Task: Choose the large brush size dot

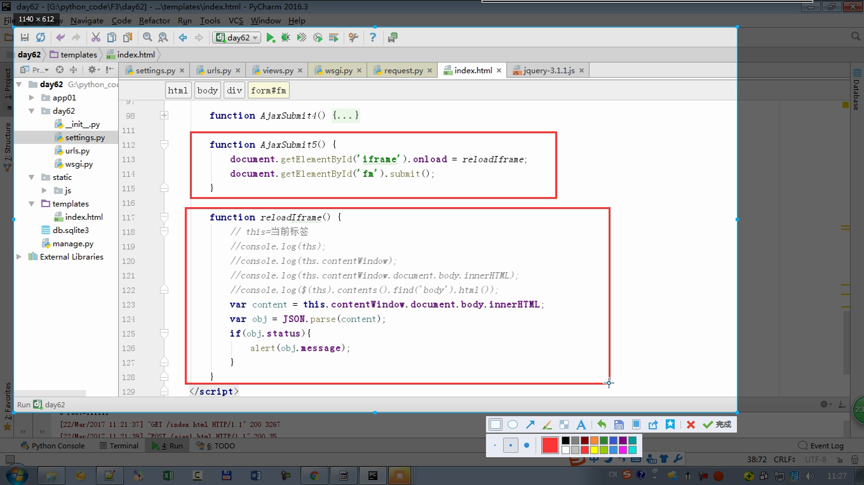Action: click(x=527, y=445)
